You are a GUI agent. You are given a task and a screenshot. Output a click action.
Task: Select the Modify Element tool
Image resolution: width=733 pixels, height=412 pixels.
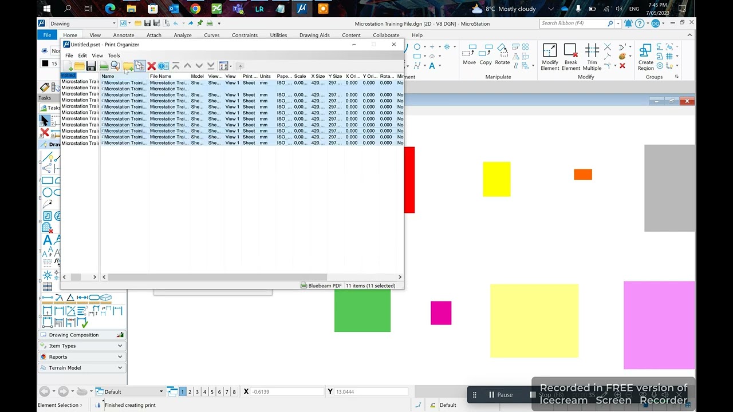tap(550, 57)
